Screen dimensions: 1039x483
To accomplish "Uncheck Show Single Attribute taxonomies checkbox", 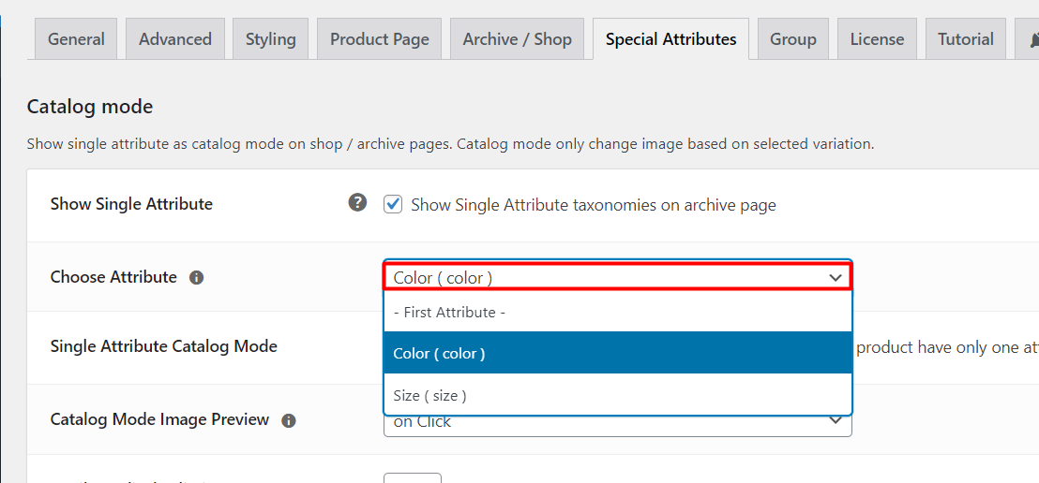I will click(x=393, y=204).
